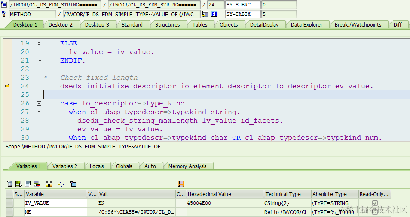Open the Tables tab
The width and height of the screenshot is (410, 217).
click(200, 25)
